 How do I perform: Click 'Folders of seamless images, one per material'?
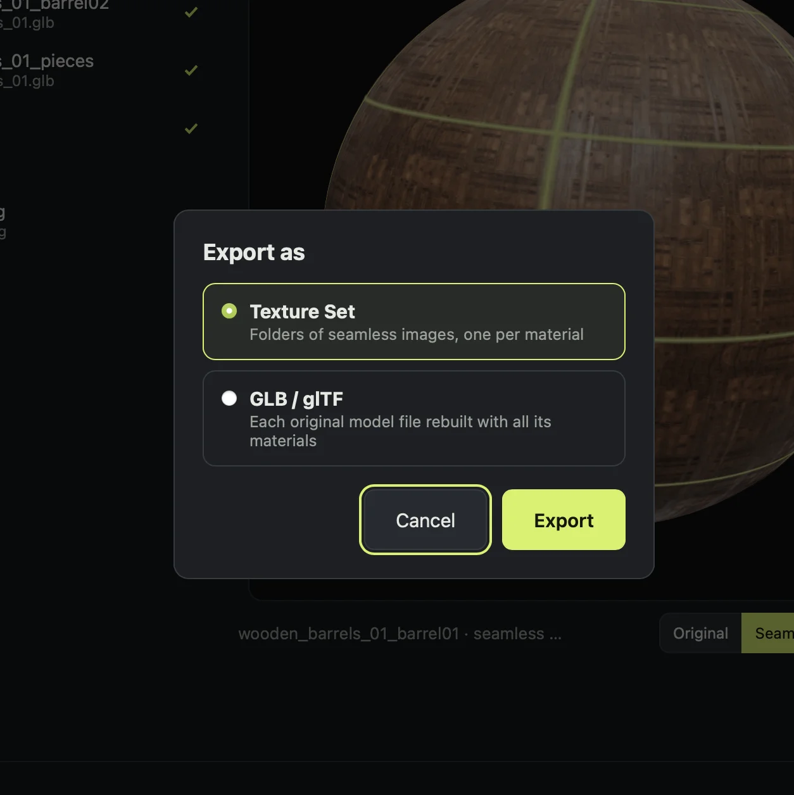[417, 334]
